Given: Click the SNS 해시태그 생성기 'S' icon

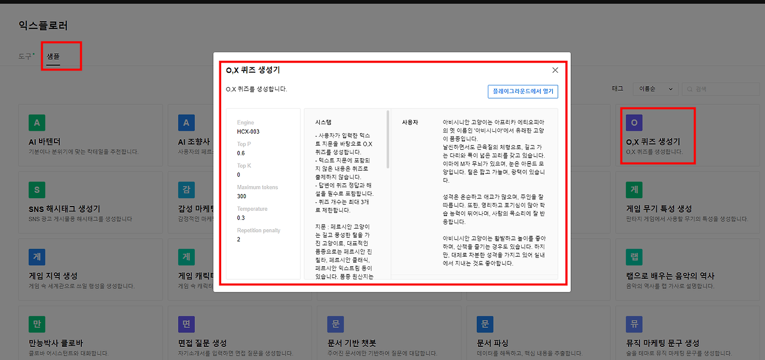Looking at the screenshot, I should coord(37,190).
